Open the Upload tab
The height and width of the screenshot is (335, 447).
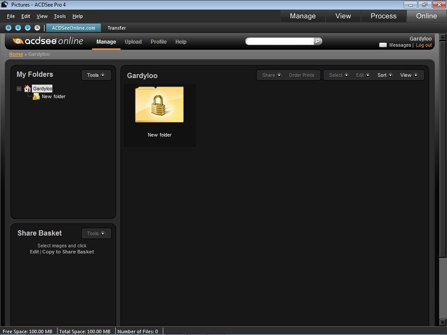[133, 42]
